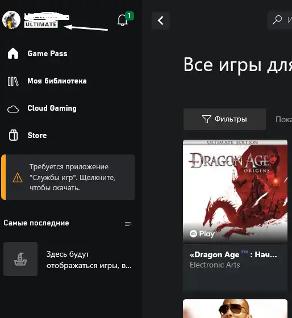Open the «Dragon Age: Нач... title

[x=233, y=254]
